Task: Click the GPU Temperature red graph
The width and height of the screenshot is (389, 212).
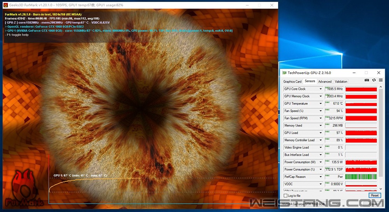Action: click(x=361, y=104)
